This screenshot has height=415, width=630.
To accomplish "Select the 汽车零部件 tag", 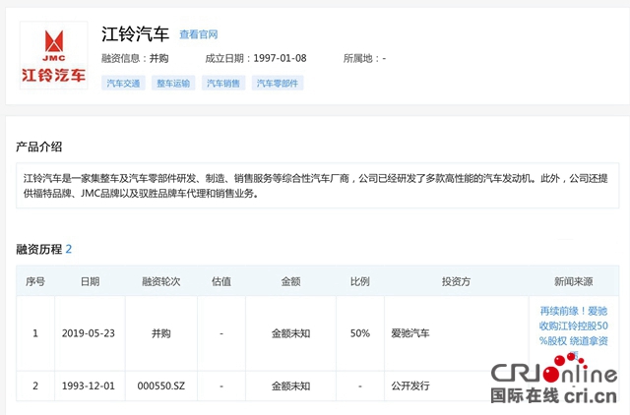I will 278,83.
